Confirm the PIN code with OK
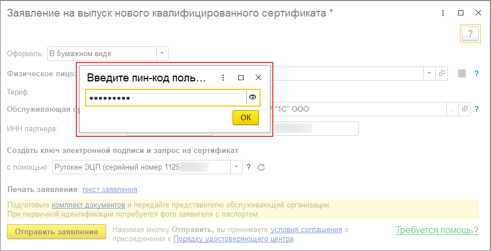This screenshot has height=251, width=491. click(245, 117)
